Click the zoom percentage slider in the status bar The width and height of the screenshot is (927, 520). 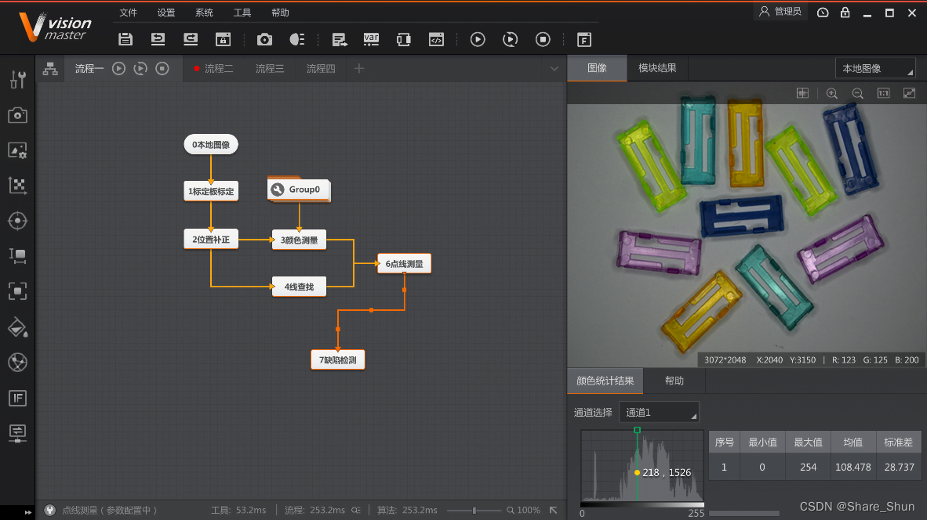point(474,509)
